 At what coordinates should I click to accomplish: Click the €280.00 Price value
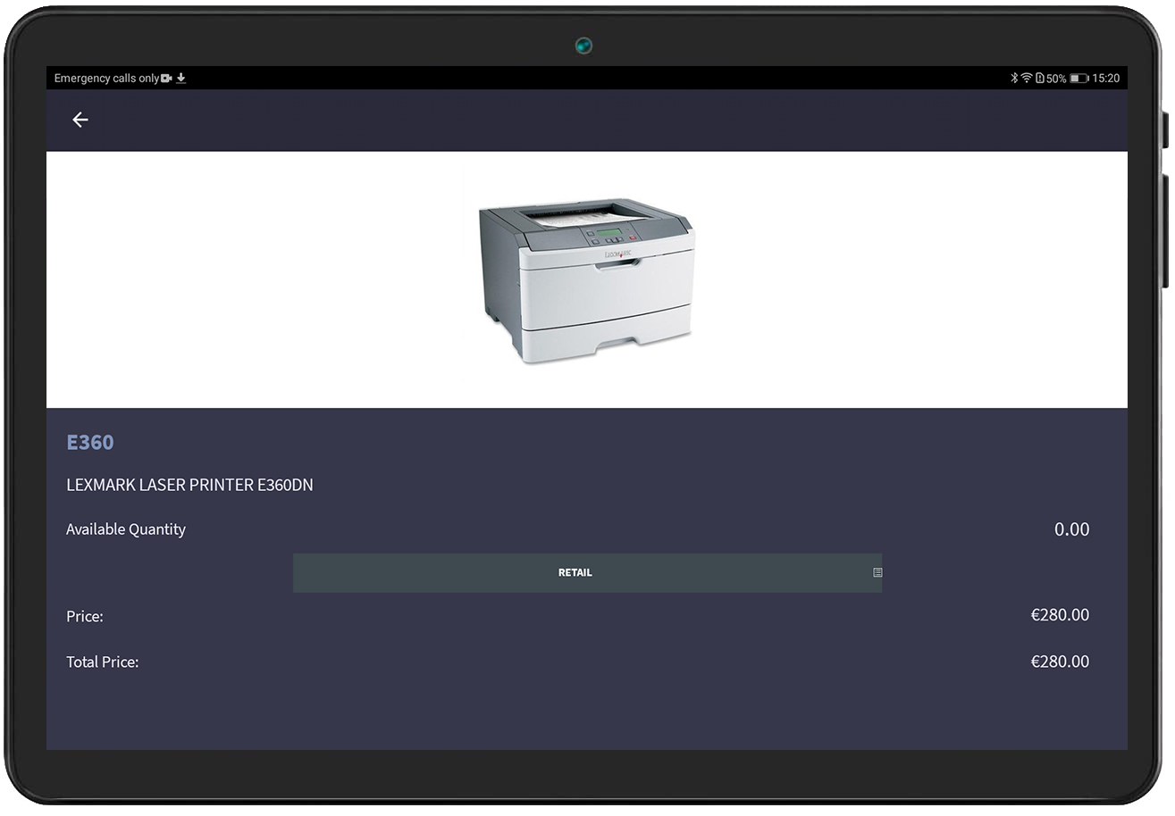click(1060, 615)
